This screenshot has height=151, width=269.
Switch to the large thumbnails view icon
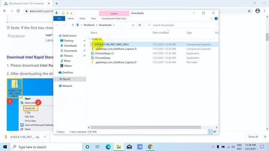215,132
